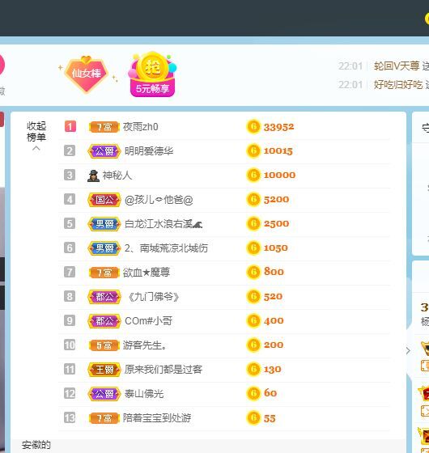Open user profile 白龙江水浪右溪
This screenshot has height=453, width=429.
pyautogui.click(x=164, y=224)
